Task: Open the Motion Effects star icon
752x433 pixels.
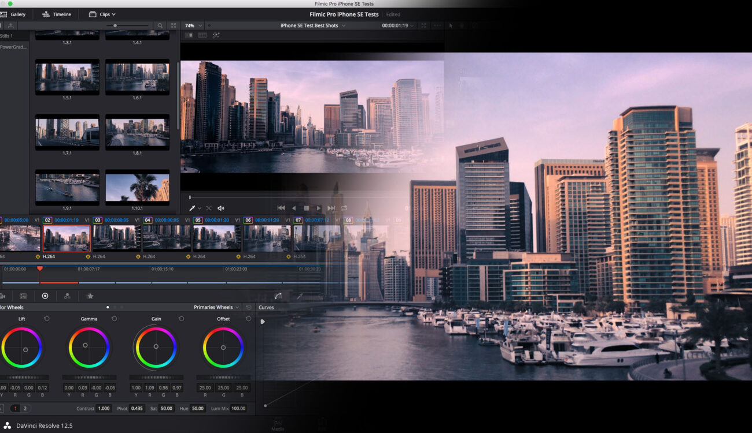Action: point(90,296)
